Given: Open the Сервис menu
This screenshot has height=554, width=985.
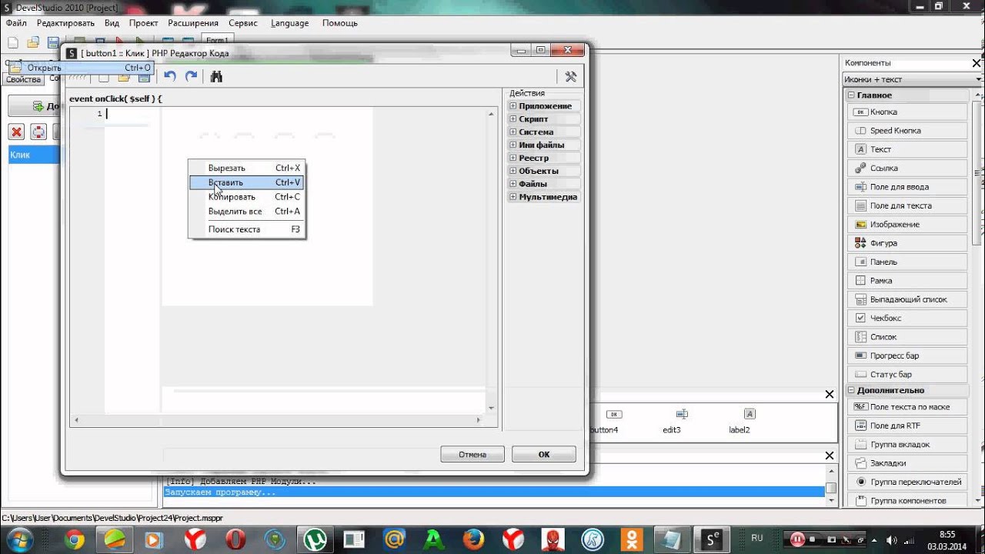Looking at the screenshot, I should pos(243,23).
